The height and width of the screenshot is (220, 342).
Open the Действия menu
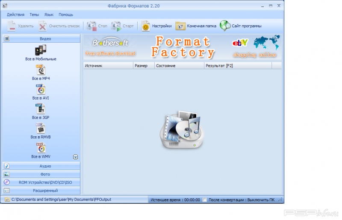tap(15, 15)
